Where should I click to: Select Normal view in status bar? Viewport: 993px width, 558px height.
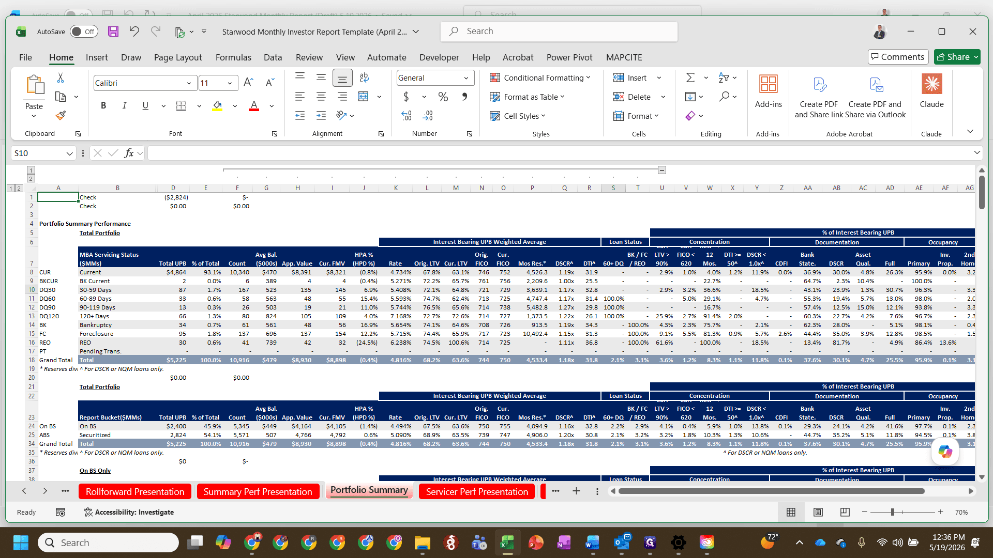791,512
